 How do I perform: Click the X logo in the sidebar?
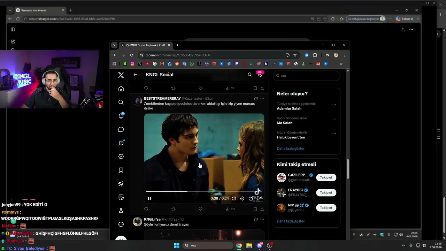[121, 75]
